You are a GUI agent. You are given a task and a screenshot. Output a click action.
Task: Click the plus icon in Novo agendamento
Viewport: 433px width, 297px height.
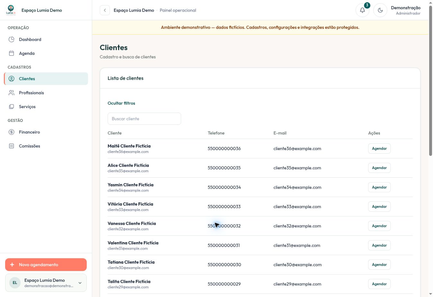[12, 265]
